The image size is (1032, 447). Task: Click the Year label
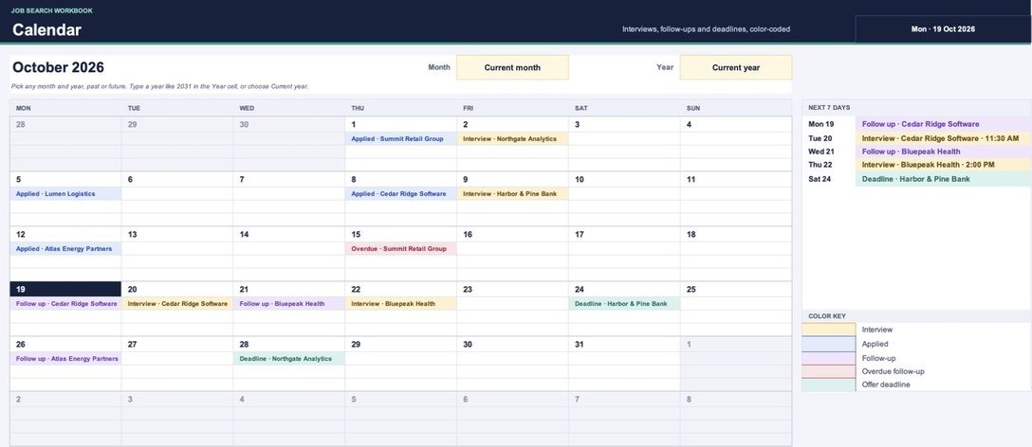coord(665,67)
